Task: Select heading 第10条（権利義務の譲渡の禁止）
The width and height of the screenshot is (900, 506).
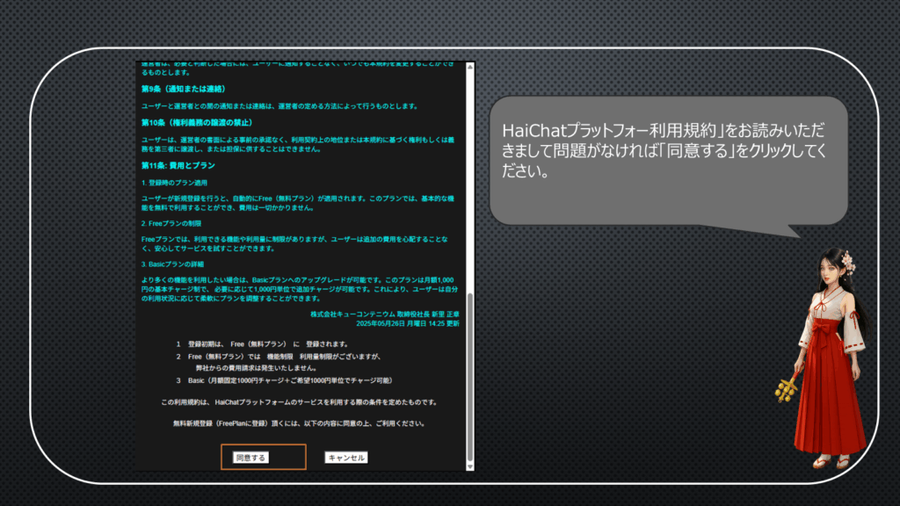Action: click(198, 123)
